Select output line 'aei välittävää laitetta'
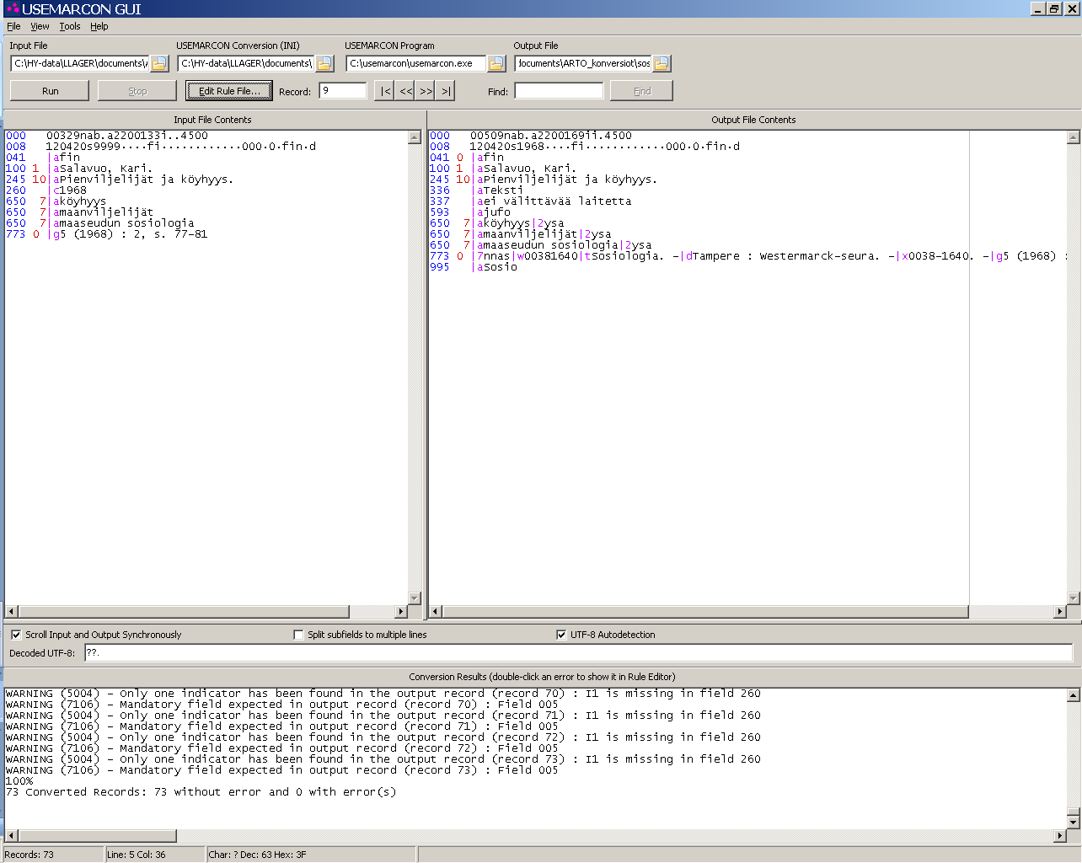 (x=554, y=201)
